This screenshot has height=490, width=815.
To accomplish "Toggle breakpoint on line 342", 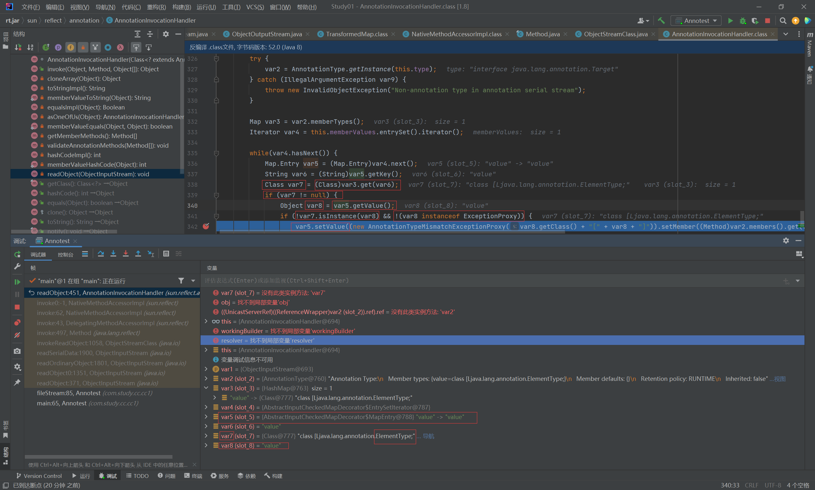I will (x=206, y=227).
